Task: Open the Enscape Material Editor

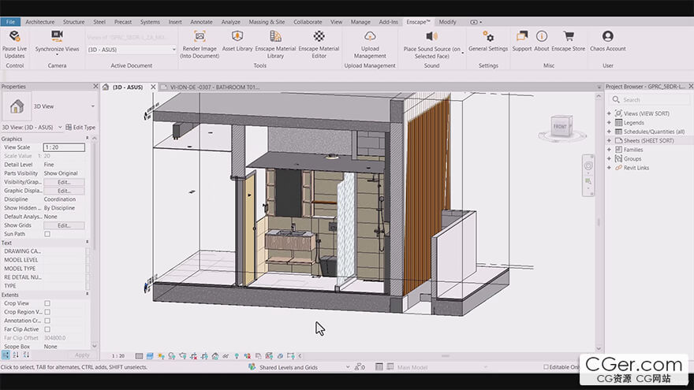Action: [x=319, y=36]
